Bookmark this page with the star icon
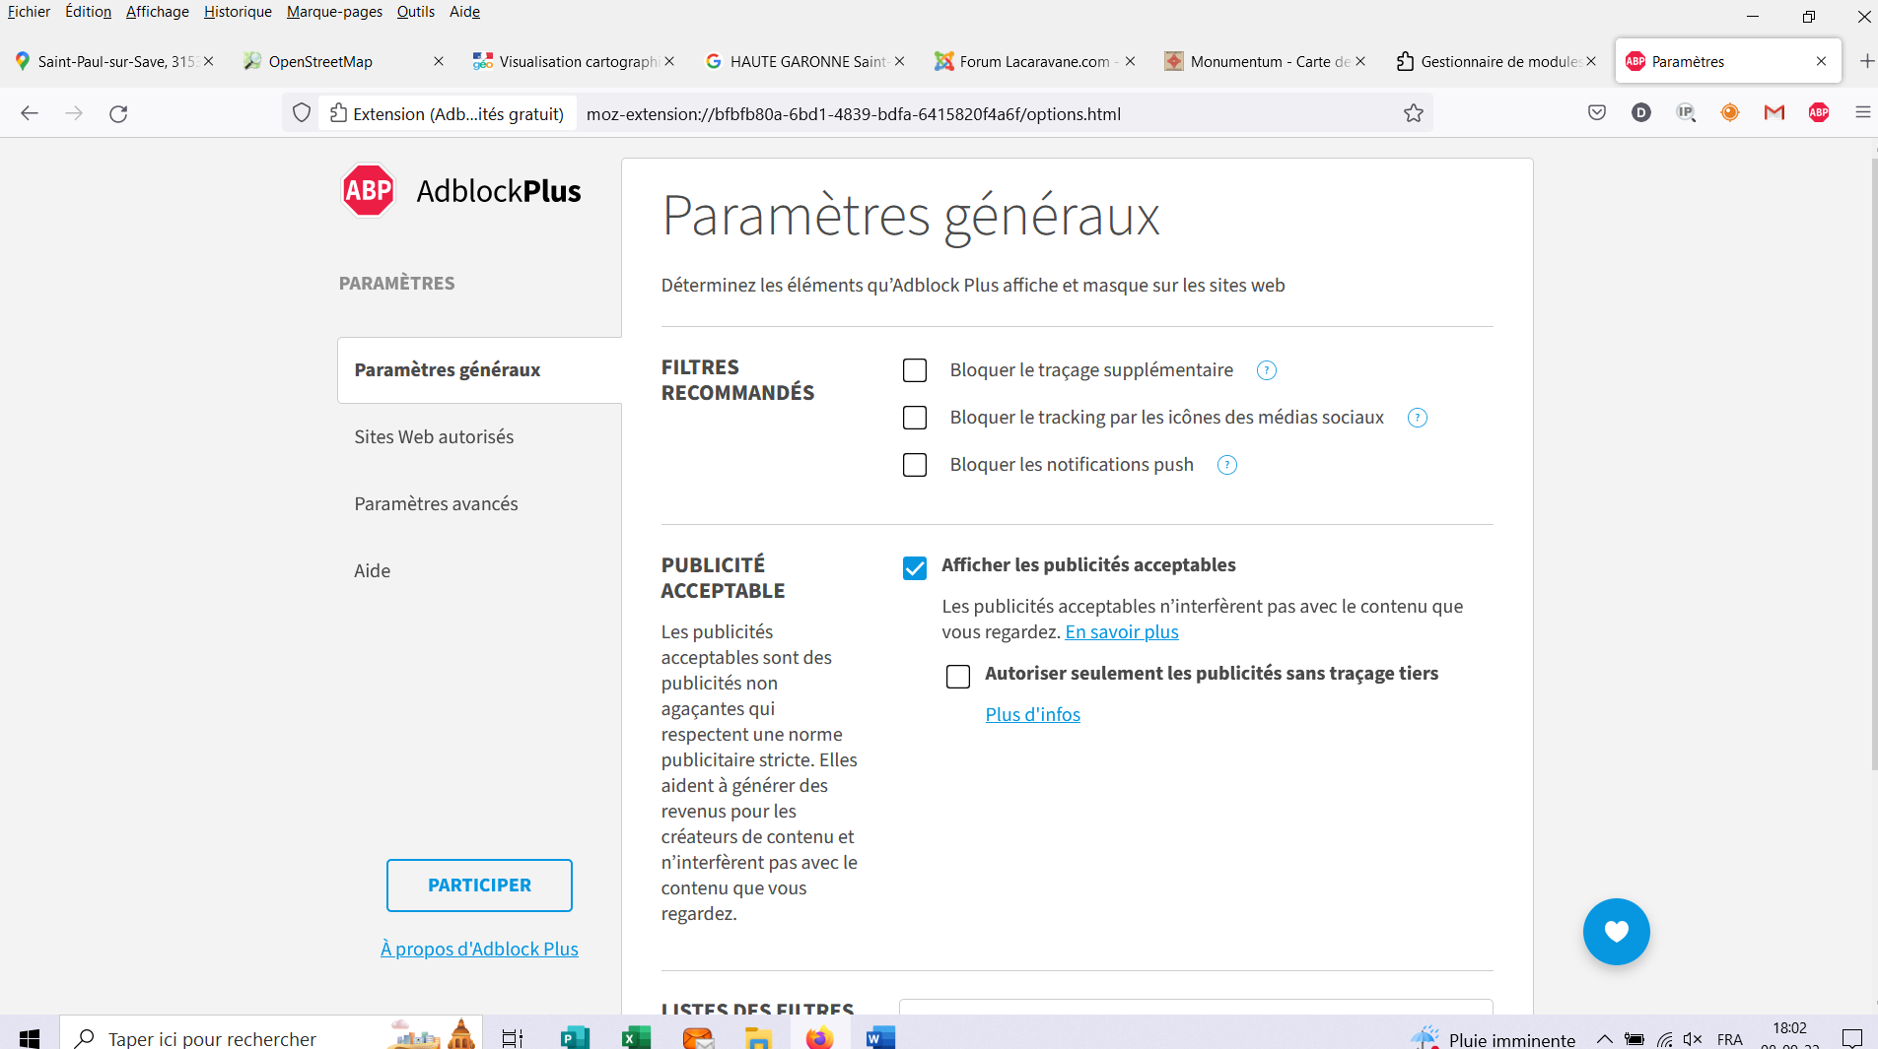Image resolution: width=1878 pixels, height=1049 pixels. pyautogui.click(x=1414, y=113)
